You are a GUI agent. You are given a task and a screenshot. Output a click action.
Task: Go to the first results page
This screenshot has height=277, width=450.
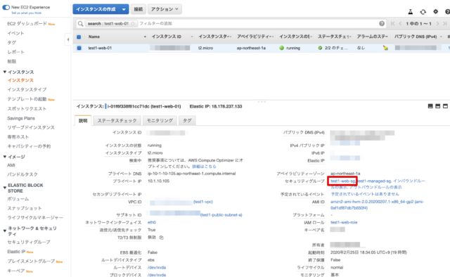[x=392, y=23]
